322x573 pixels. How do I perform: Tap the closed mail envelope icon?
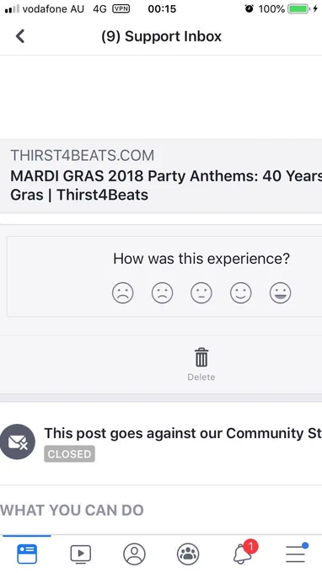pos(18,442)
